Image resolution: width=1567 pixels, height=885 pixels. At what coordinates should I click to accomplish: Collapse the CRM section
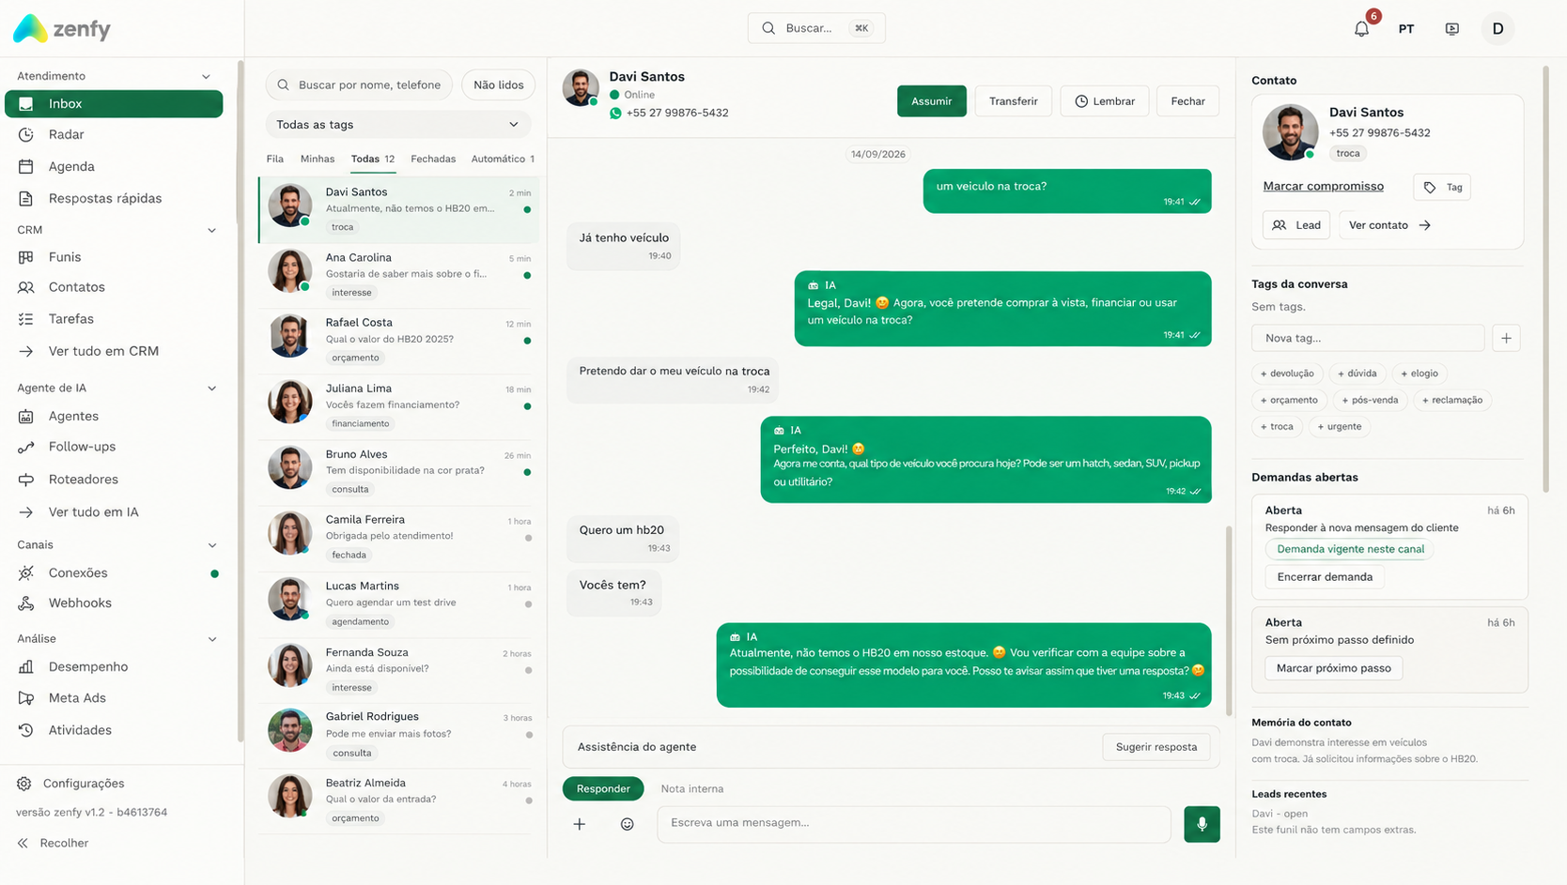(x=211, y=230)
